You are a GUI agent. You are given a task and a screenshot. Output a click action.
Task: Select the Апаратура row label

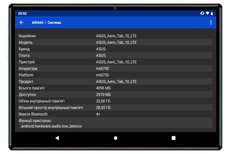(x=28, y=69)
